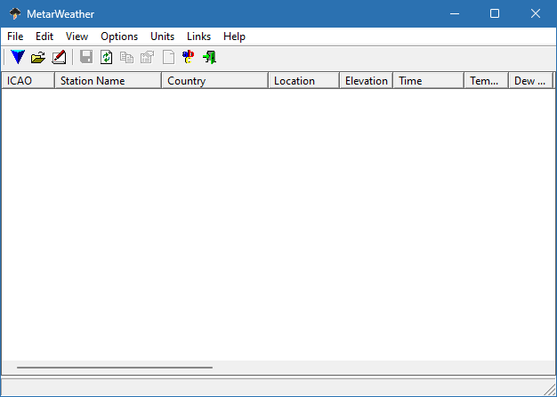557x397 pixels.
Task: Click the horizontal scrollbar thumb
Action: point(114,367)
